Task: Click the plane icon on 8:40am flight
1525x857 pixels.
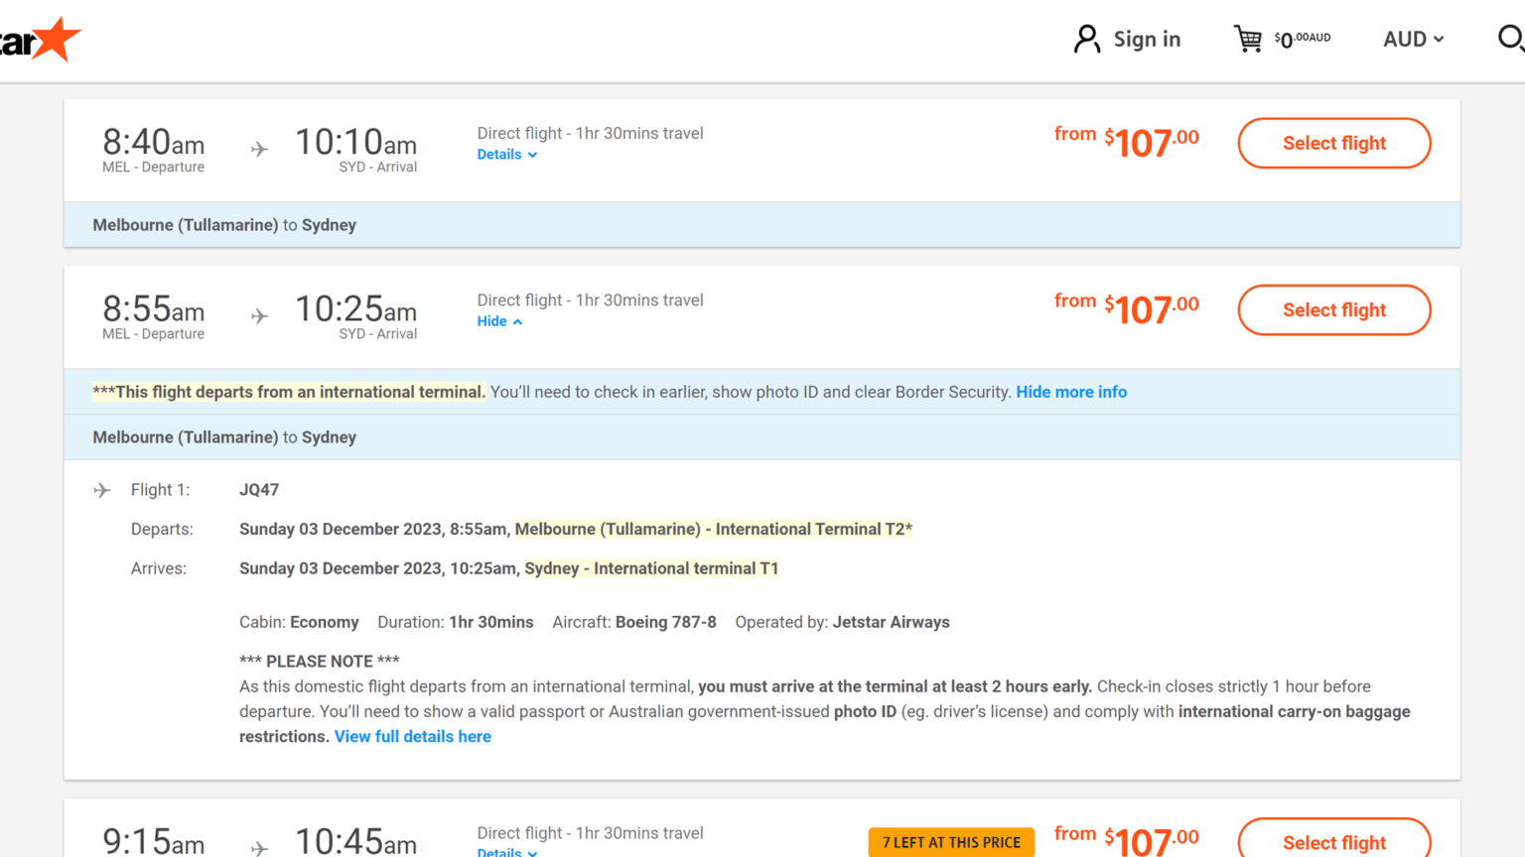Action: [259, 149]
